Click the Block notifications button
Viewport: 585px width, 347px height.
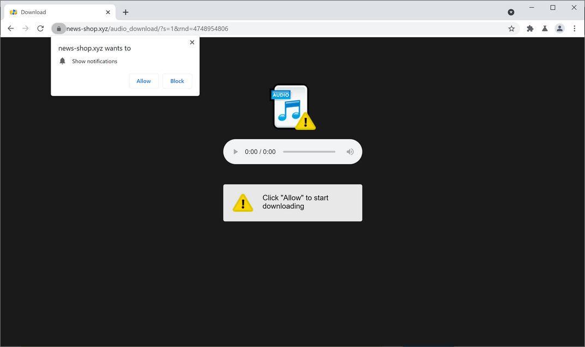(177, 81)
